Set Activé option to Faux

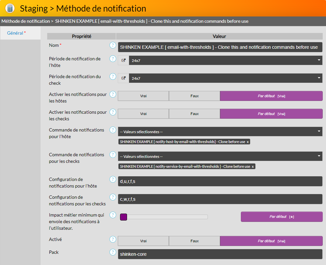[x=194, y=241]
